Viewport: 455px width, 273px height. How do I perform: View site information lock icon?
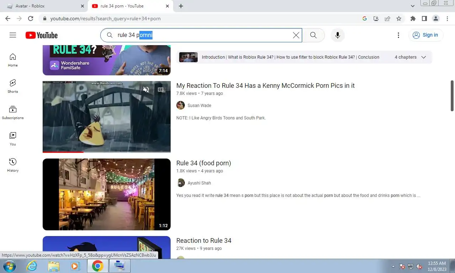pyautogui.click(x=44, y=18)
